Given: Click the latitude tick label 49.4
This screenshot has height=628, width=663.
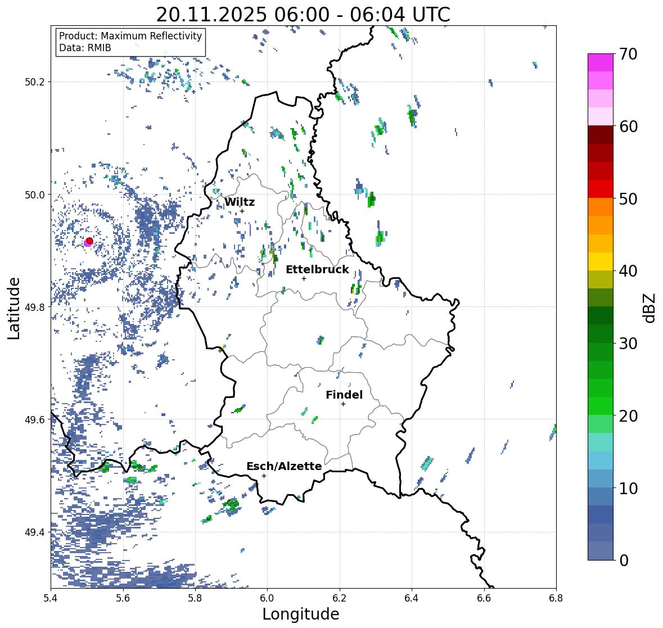Looking at the screenshot, I should click(35, 532).
